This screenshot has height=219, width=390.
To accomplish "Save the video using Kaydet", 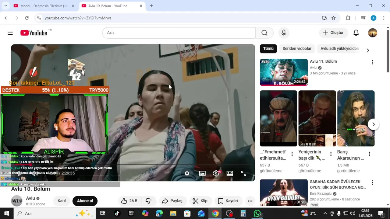I will (228, 201).
